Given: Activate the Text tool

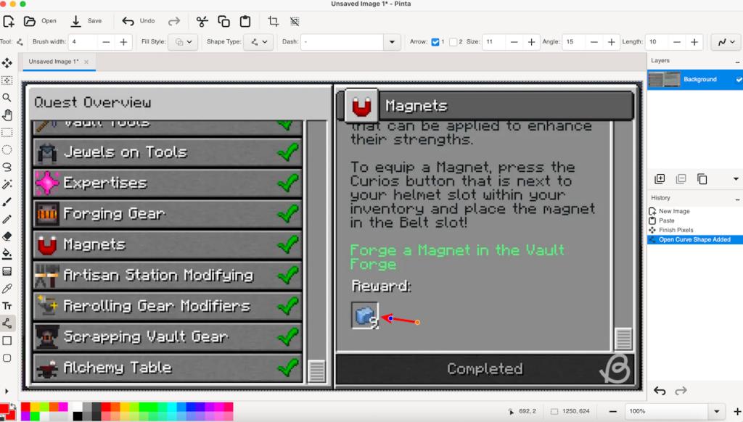Looking at the screenshot, I should point(7,306).
